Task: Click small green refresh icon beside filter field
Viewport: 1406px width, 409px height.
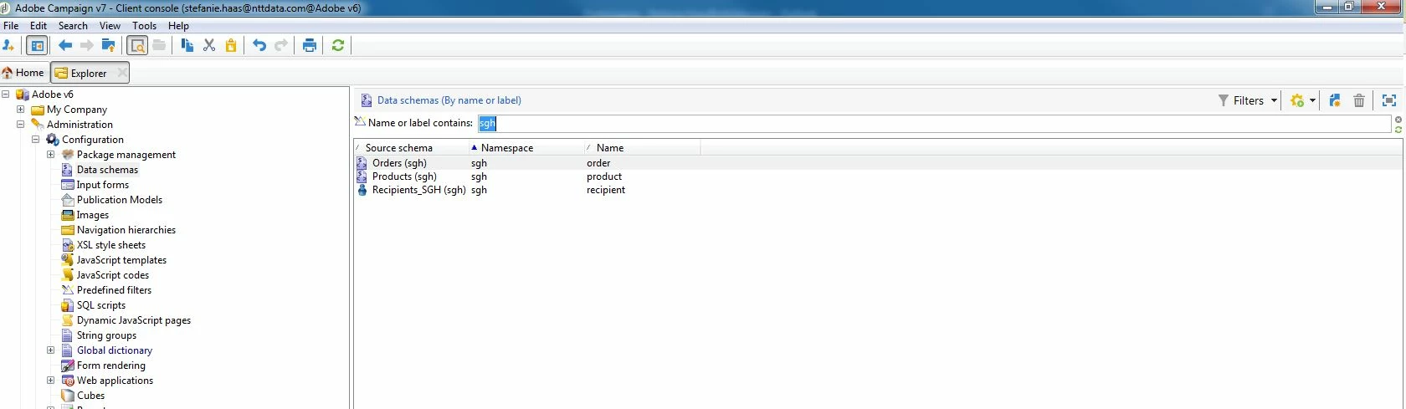Action: click(x=1398, y=130)
